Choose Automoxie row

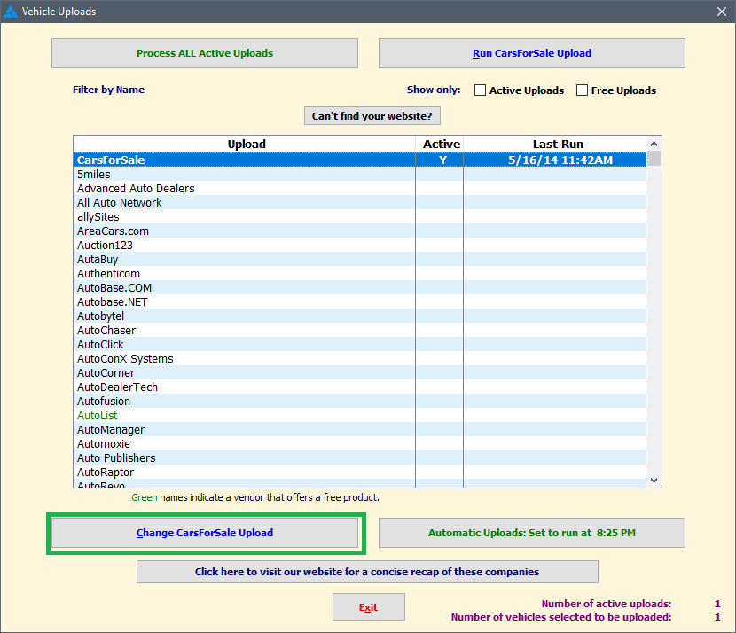tap(360, 443)
